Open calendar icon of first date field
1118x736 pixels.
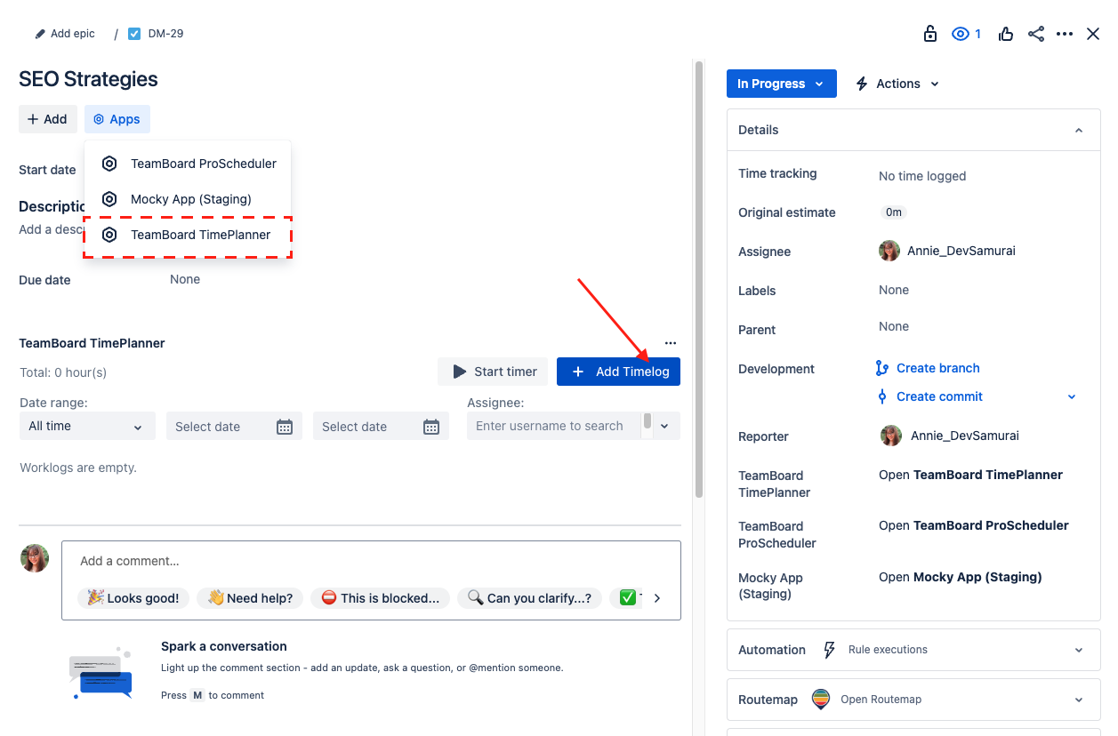[285, 427]
